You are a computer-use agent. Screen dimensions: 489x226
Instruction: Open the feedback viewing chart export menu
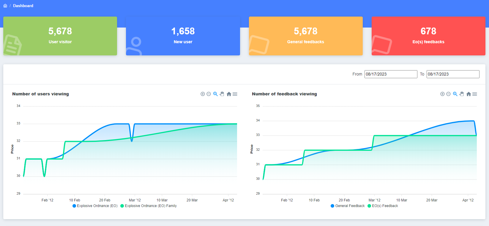pos(475,94)
